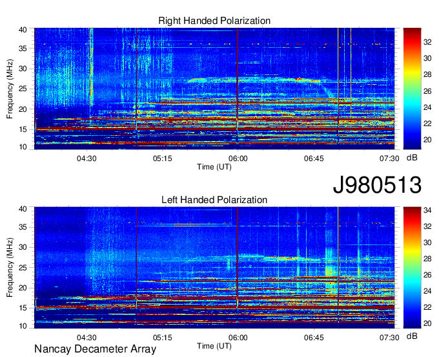This screenshot has height=357, width=439.
Task: Click the 04:30 time tick on the top plot
Action: [x=87, y=158]
